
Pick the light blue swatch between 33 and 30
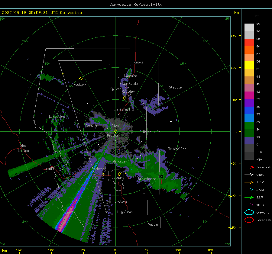point(249,118)
